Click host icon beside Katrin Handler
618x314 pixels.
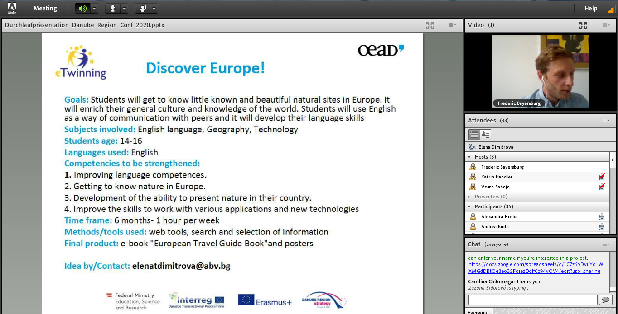(x=473, y=177)
